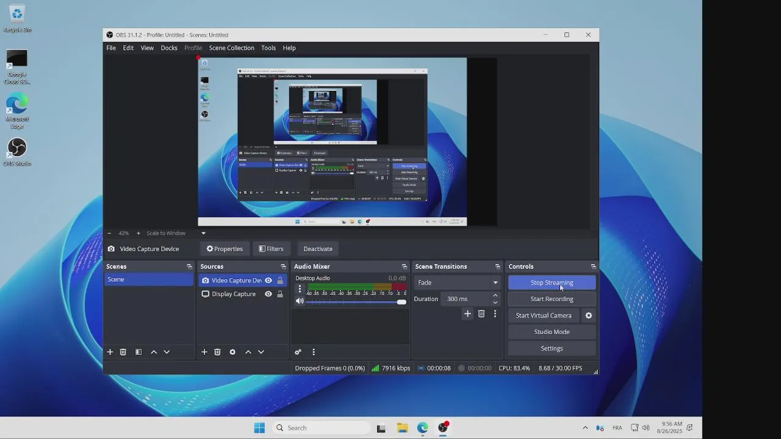Open the Docks menu
This screenshot has height=439, width=781.
(x=169, y=48)
